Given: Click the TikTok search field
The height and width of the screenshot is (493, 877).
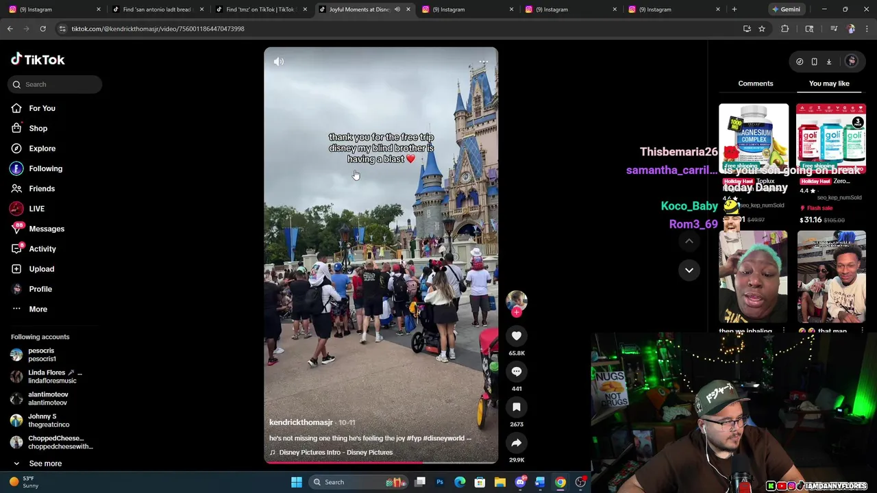Looking at the screenshot, I should (x=55, y=84).
